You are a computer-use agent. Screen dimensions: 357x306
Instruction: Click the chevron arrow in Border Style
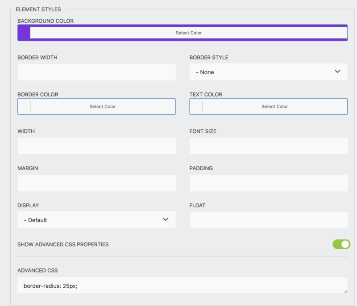click(x=337, y=71)
